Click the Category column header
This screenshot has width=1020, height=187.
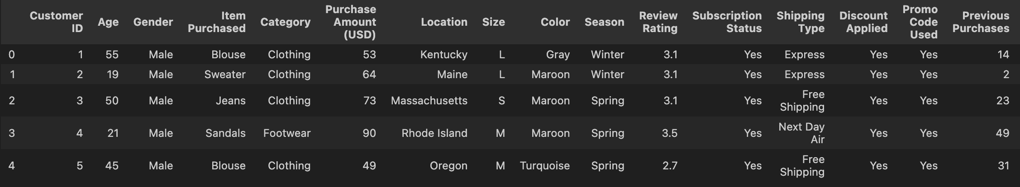(286, 22)
